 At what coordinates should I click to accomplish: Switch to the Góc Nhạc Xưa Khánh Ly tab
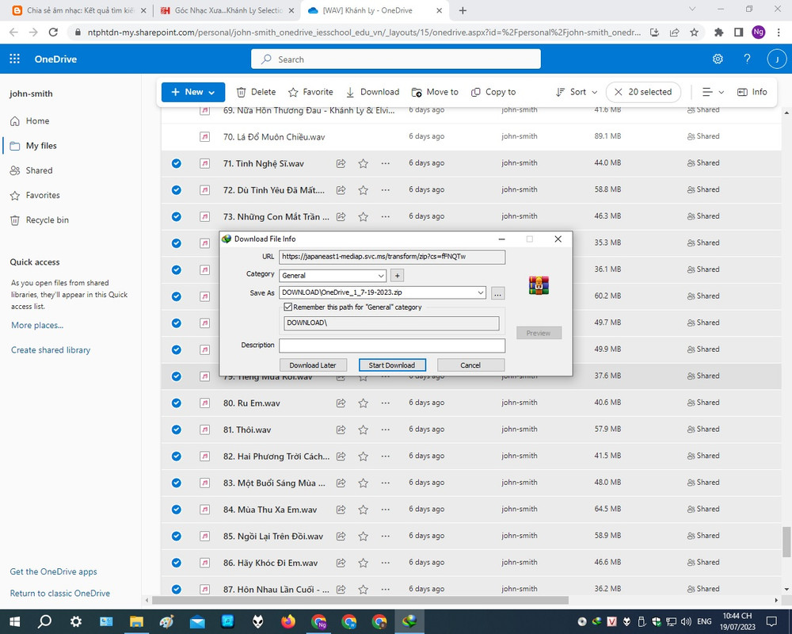point(228,10)
